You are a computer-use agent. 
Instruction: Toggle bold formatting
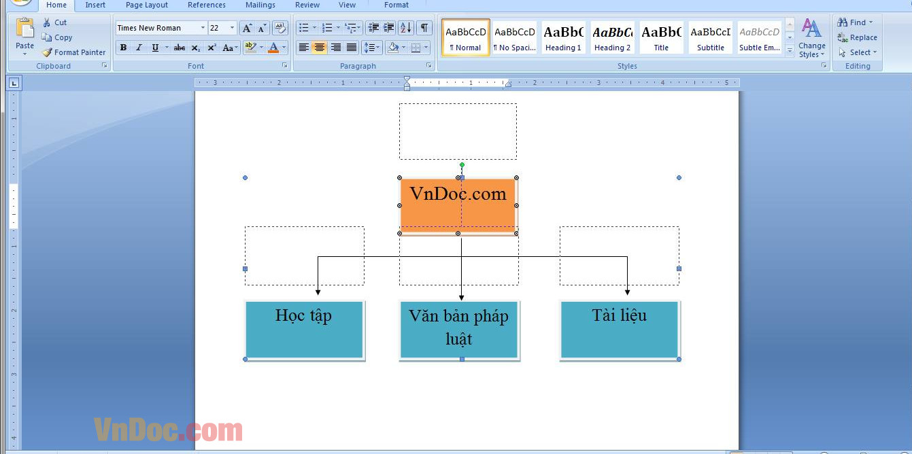pyautogui.click(x=123, y=48)
